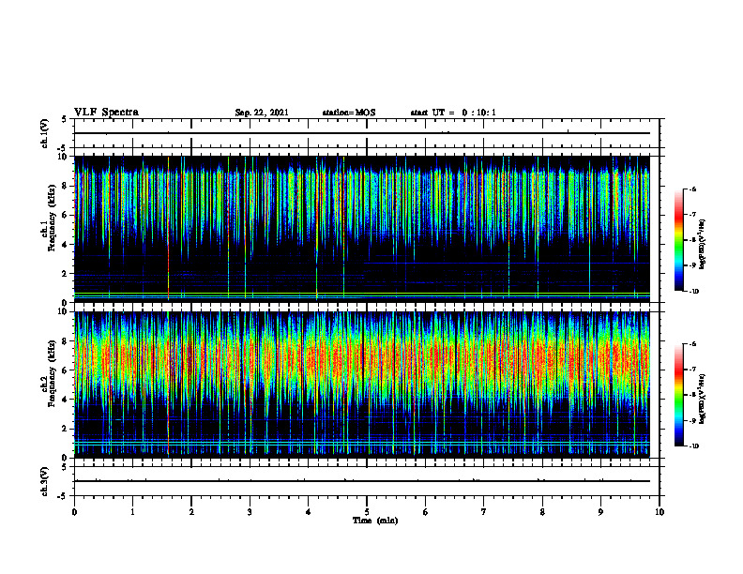Click the "start UT = 0 : 10: 1" text

tap(453, 113)
